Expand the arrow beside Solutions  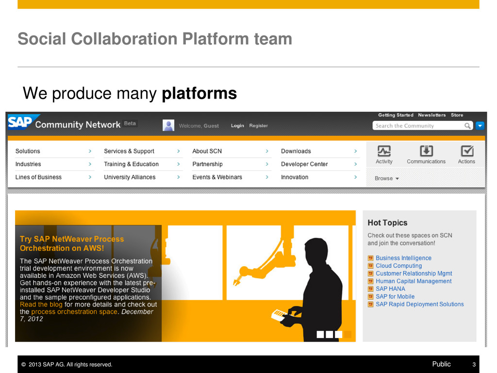pyautogui.click(x=90, y=151)
